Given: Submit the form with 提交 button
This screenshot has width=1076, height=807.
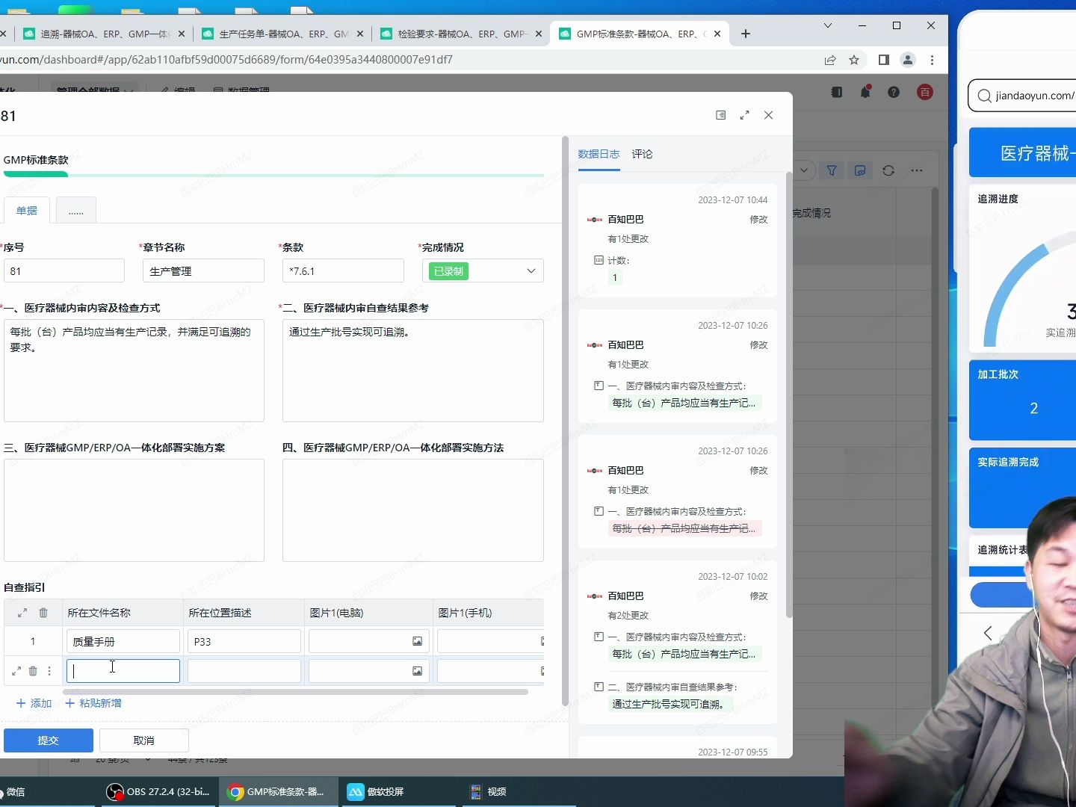Looking at the screenshot, I should click(x=48, y=740).
